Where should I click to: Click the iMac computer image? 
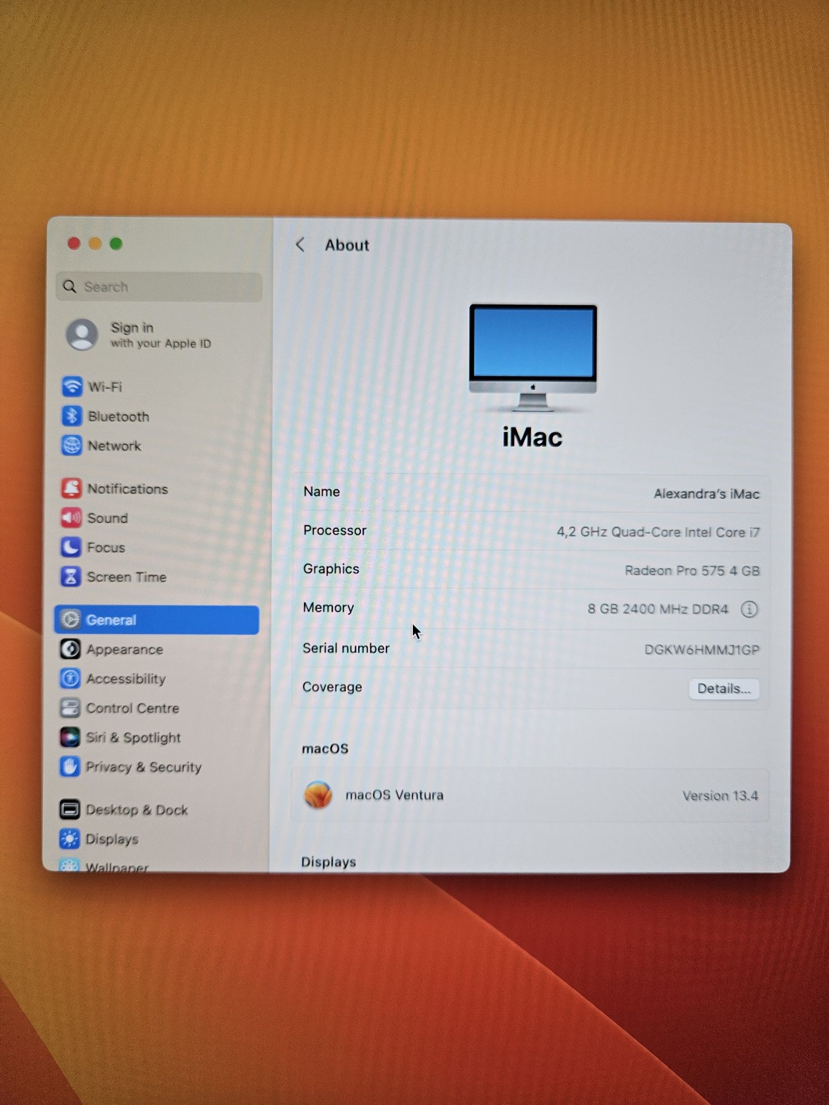pyautogui.click(x=533, y=357)
